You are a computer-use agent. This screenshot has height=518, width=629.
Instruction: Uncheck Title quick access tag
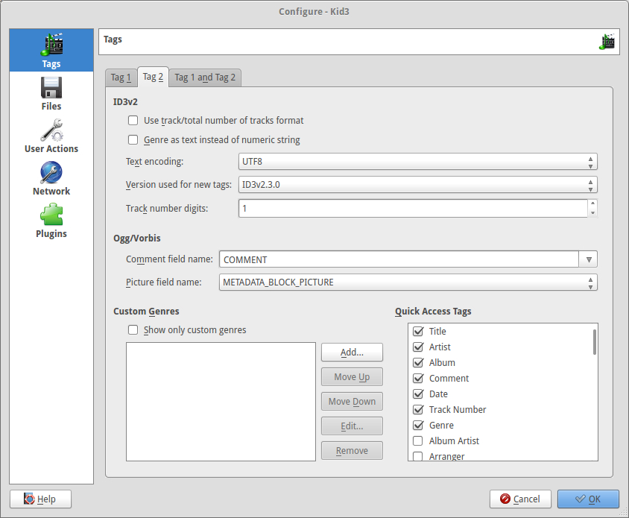click(x=418, y=331)
